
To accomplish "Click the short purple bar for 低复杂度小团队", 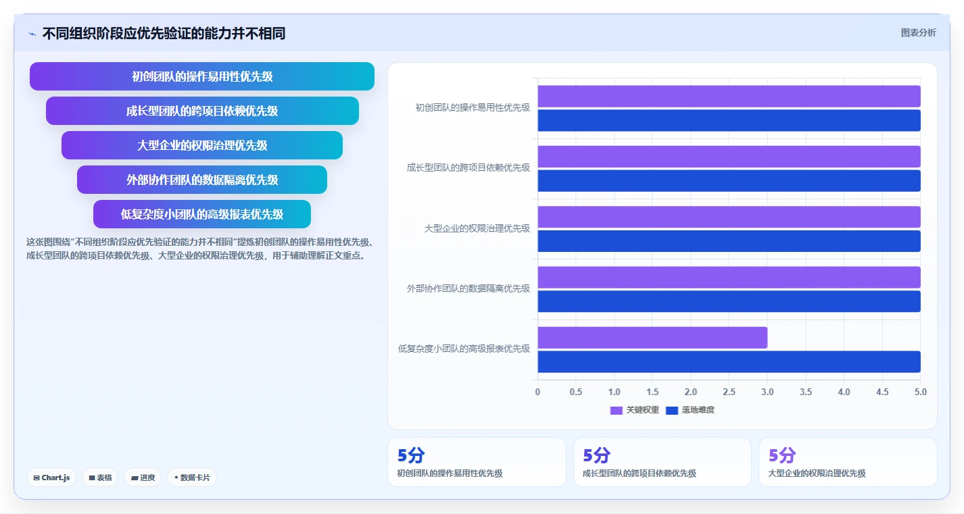I will point(652,338).
